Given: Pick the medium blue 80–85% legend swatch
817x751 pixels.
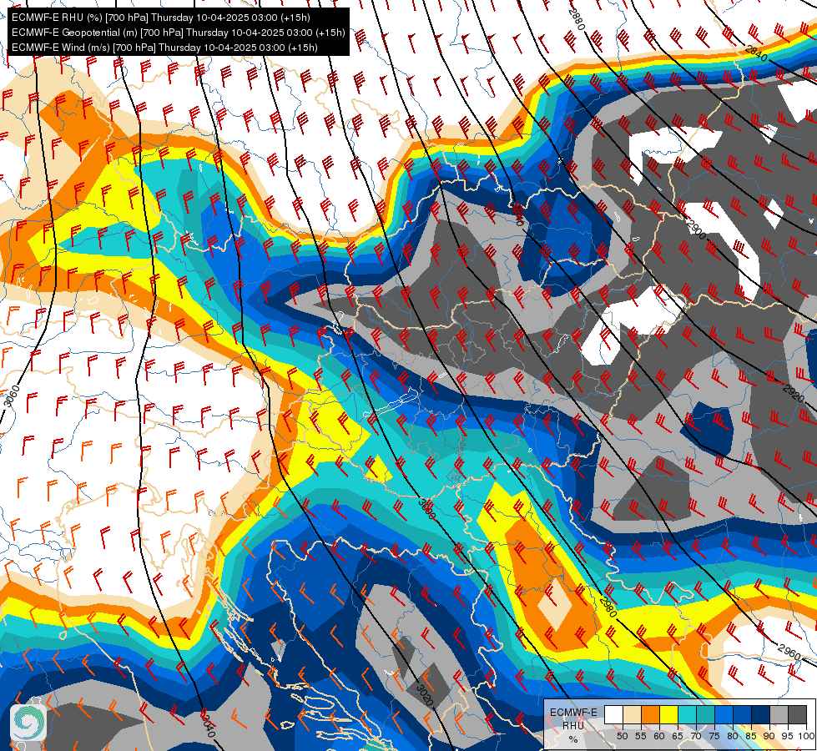Looking at the screenshot, I should [743, 714].
